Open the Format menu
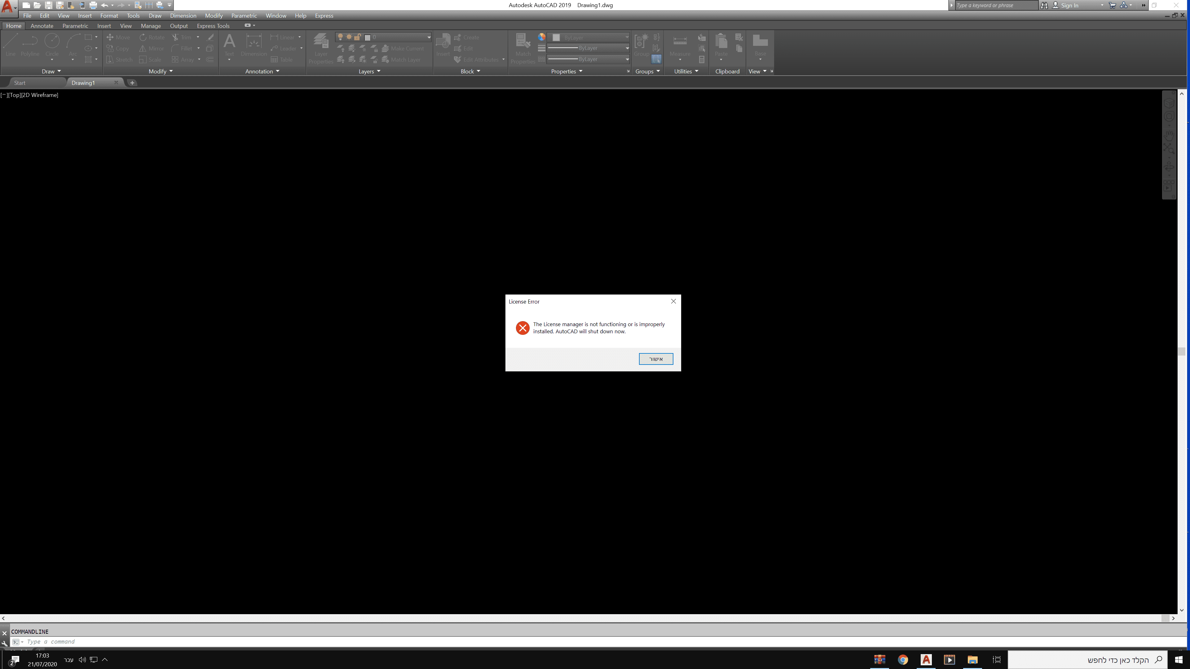 coord(109,16)
